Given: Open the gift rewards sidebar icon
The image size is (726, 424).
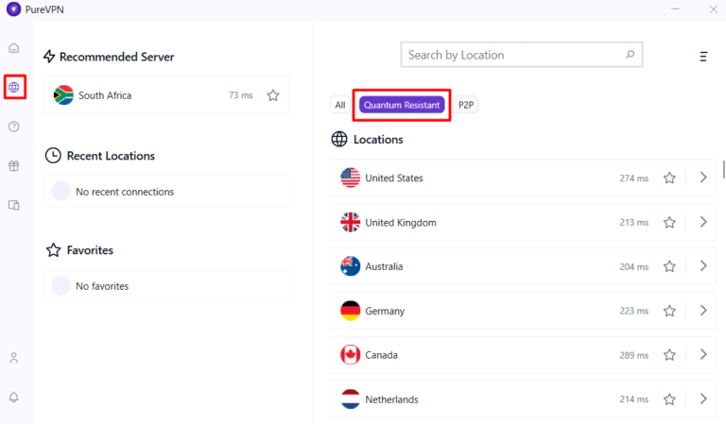Looking at the screenshot, I should (14, 166).
